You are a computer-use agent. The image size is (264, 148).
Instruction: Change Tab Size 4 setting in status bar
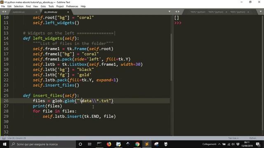[233, 138]
